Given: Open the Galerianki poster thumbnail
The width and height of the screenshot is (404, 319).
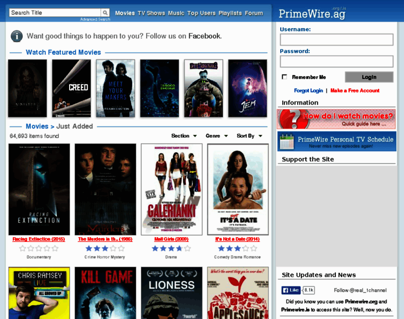Looking at the screenshot, I should coord(172,189).
